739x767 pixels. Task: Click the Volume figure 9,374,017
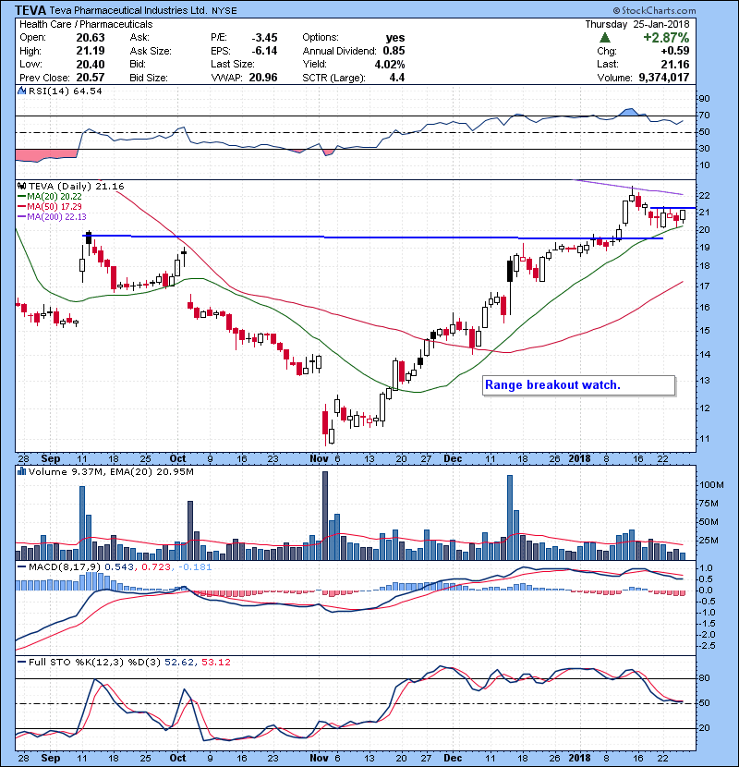coord(664,78)
